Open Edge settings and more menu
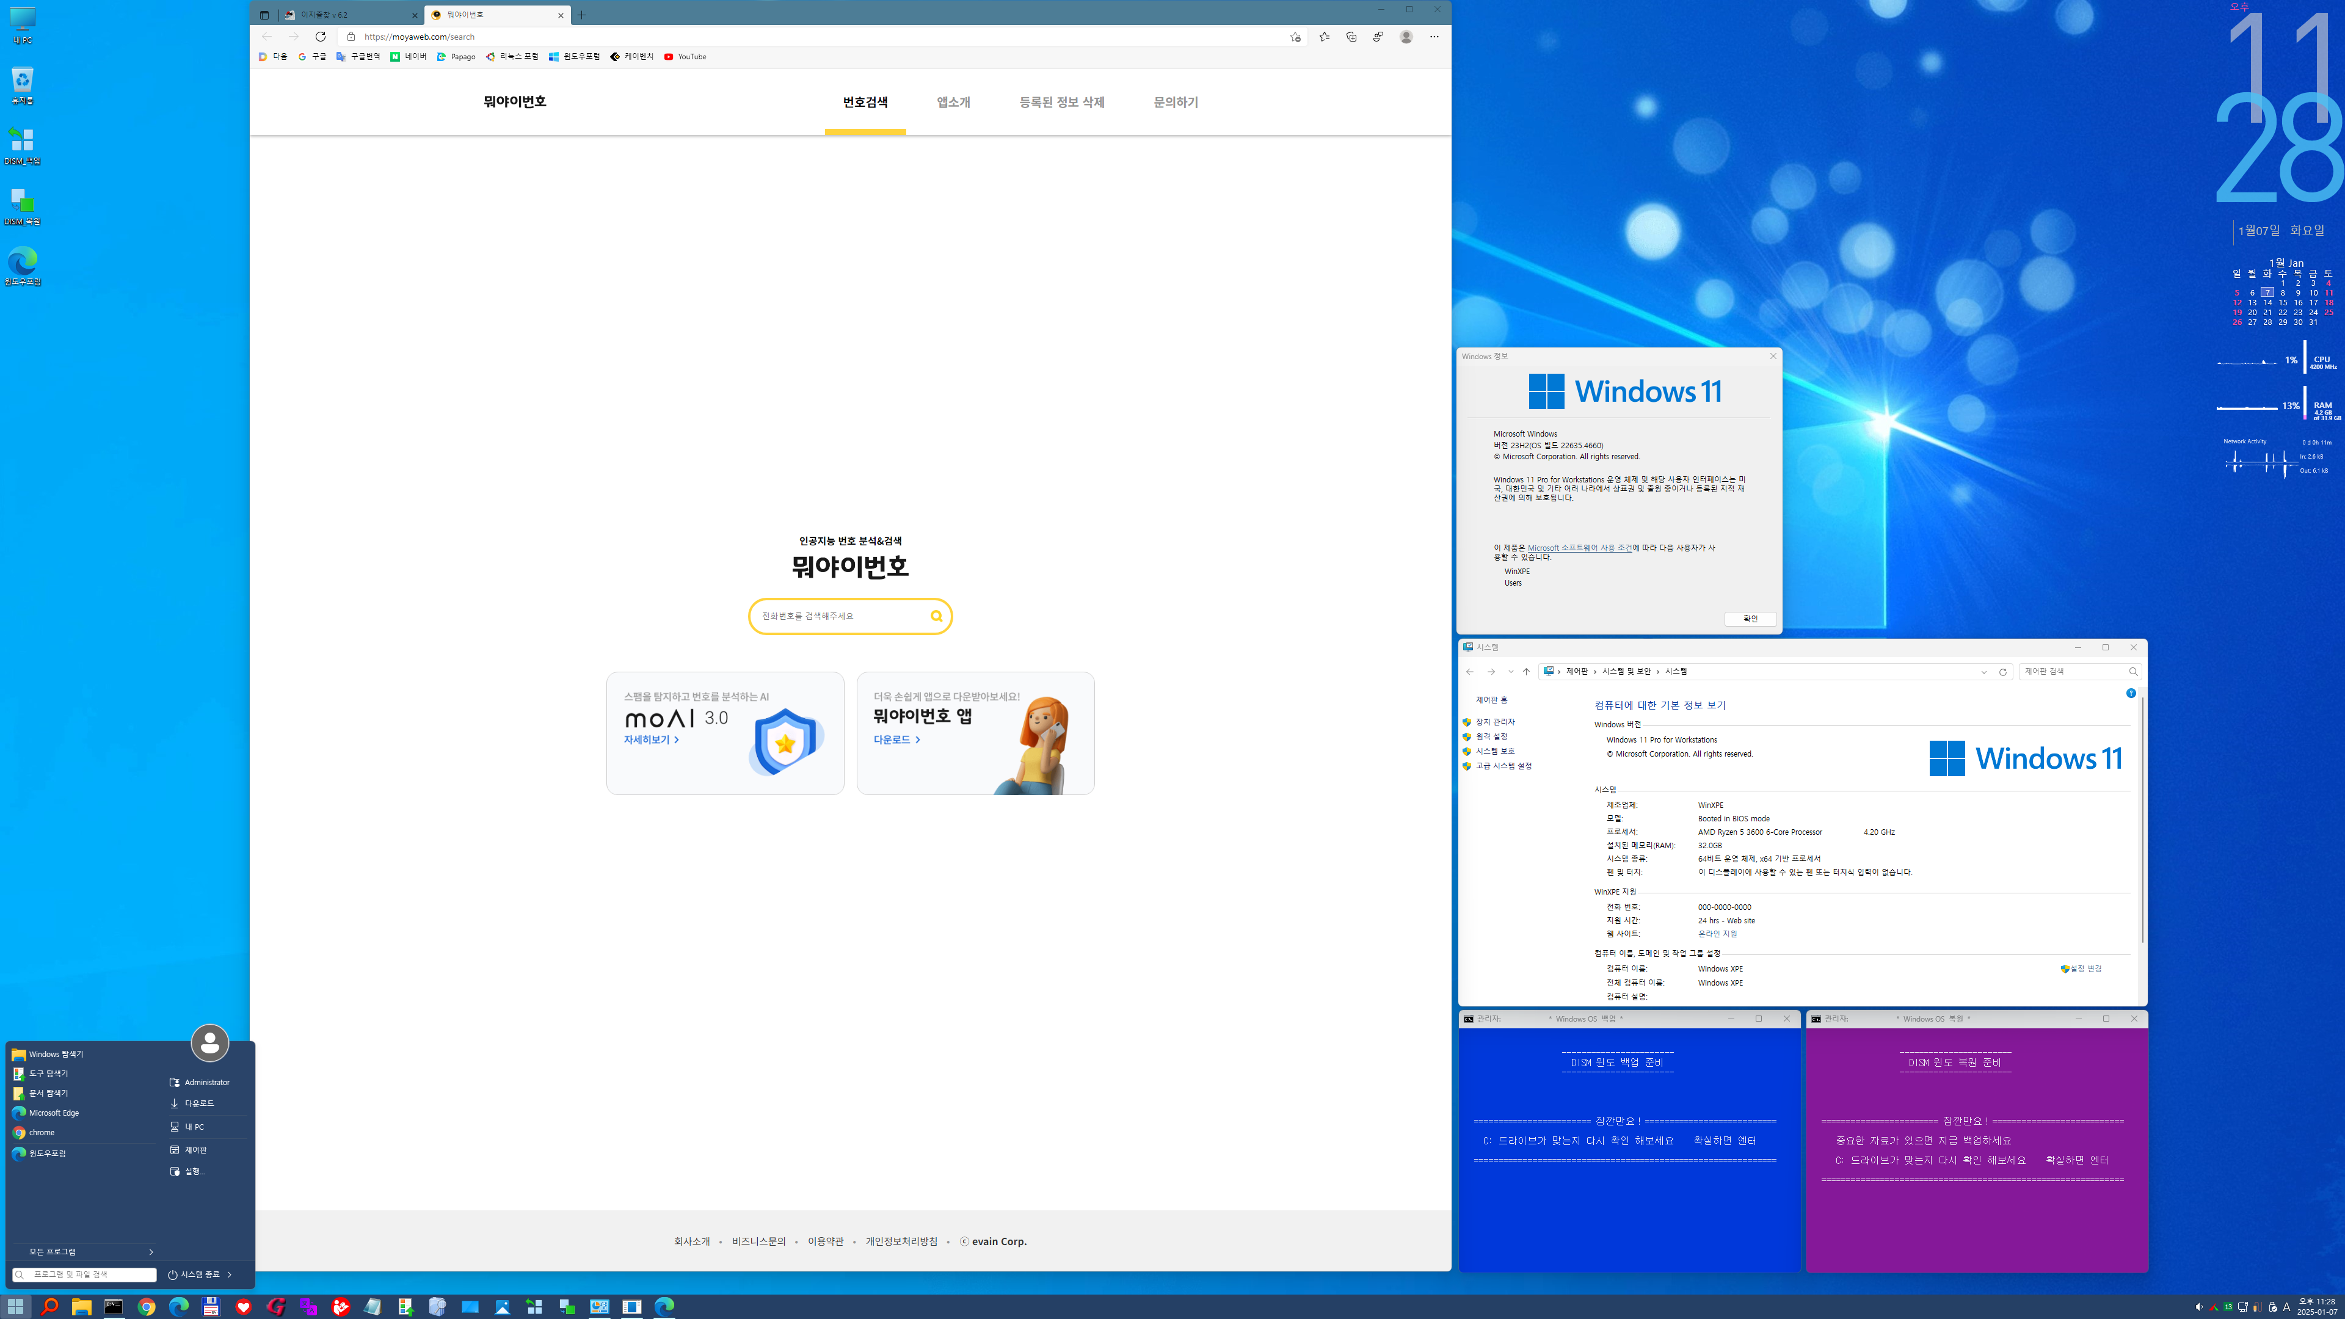The width and height of the screenshot is (2345, 1319). coord(1434,37)
